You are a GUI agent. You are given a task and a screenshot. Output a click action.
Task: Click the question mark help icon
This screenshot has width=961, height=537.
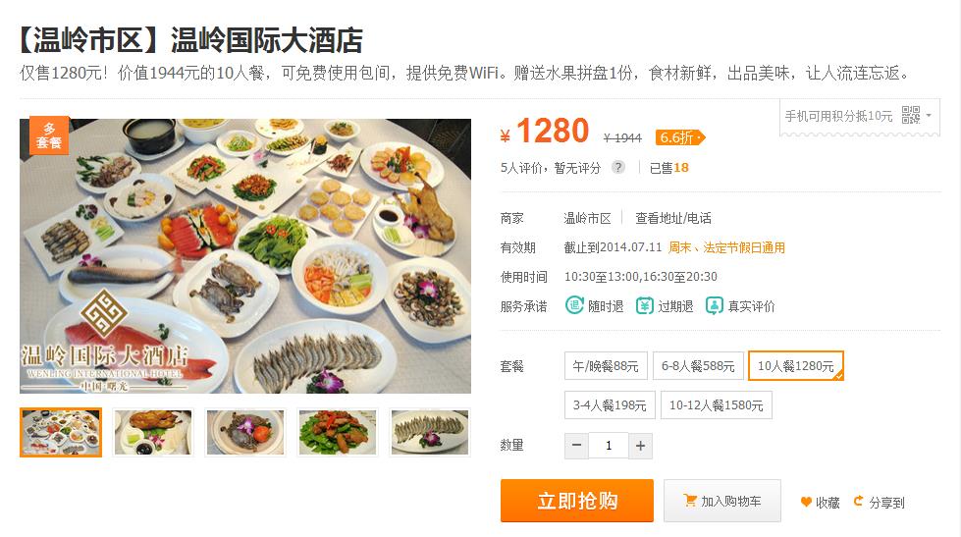click(x=618, y=167)
